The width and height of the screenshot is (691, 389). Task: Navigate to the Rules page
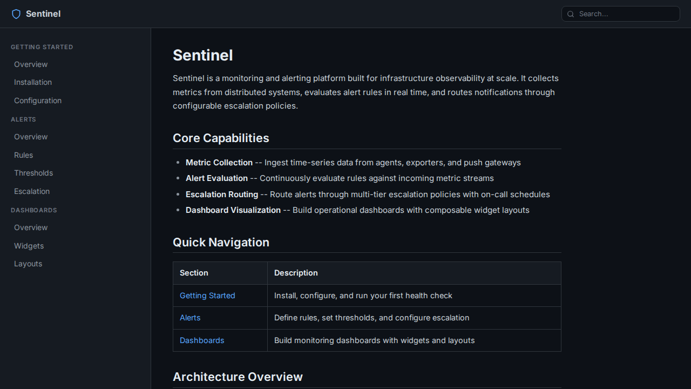click(24, 155)
